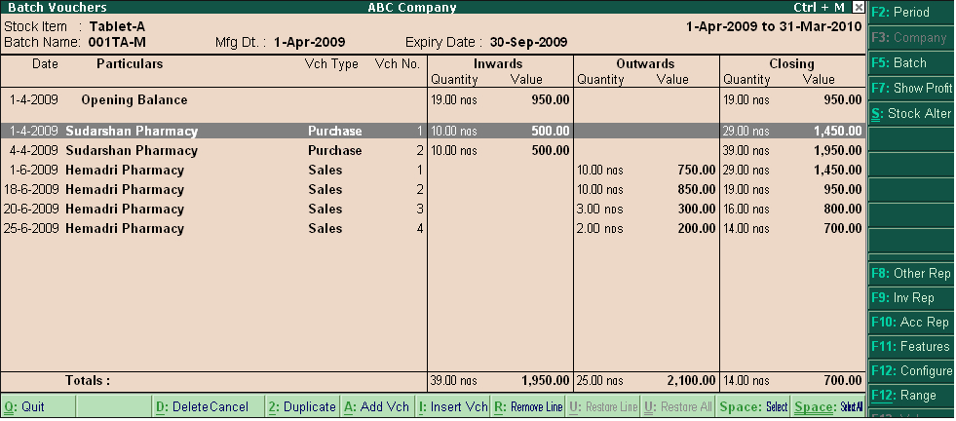Click R: Remove Line button

pos(528,407)
